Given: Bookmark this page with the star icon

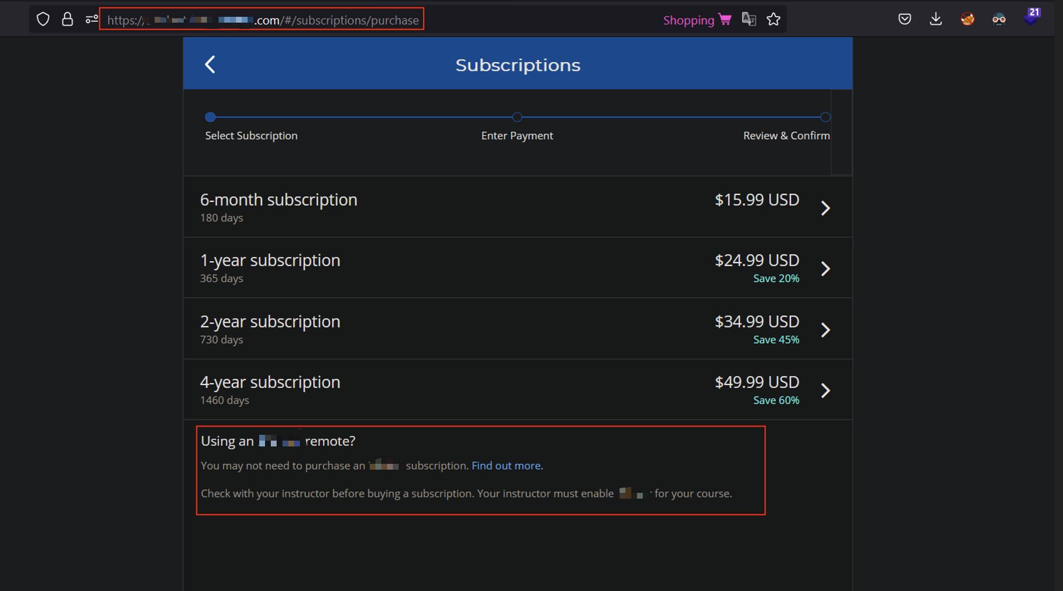Looking at the screenshot, I should pyautogui.click(x=773, y=19).
